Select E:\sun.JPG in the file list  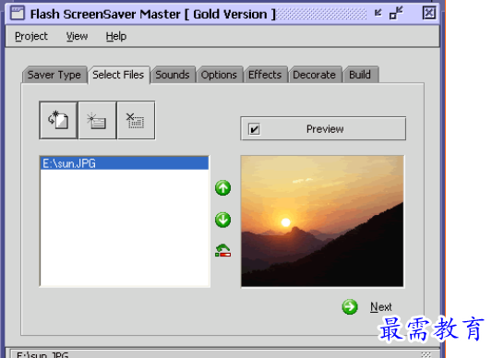click(125, 163)
